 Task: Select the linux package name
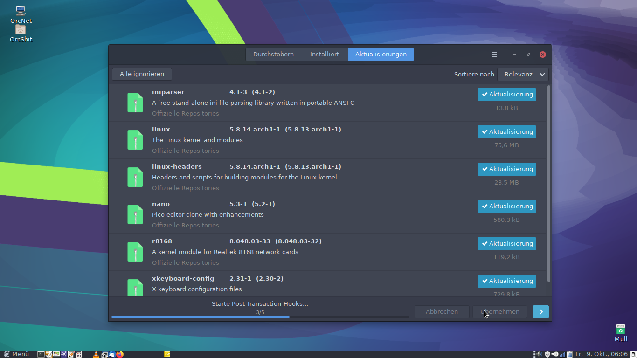click(161, 130)
